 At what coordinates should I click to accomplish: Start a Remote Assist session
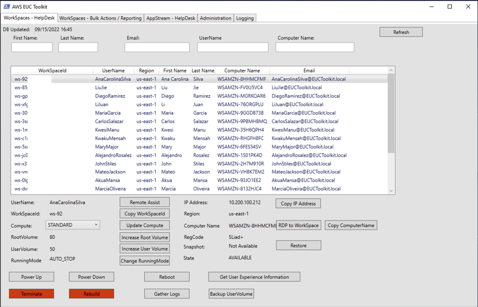pyautogui.click(x=145, y=202)
